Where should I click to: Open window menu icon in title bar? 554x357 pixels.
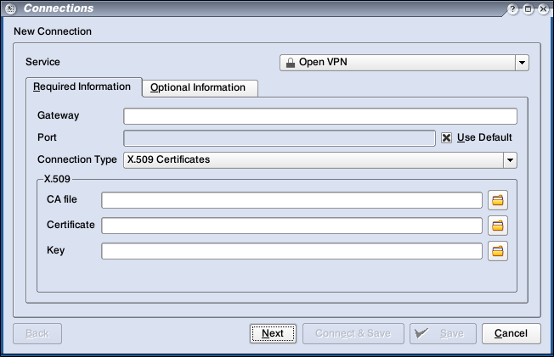(9, 8)
